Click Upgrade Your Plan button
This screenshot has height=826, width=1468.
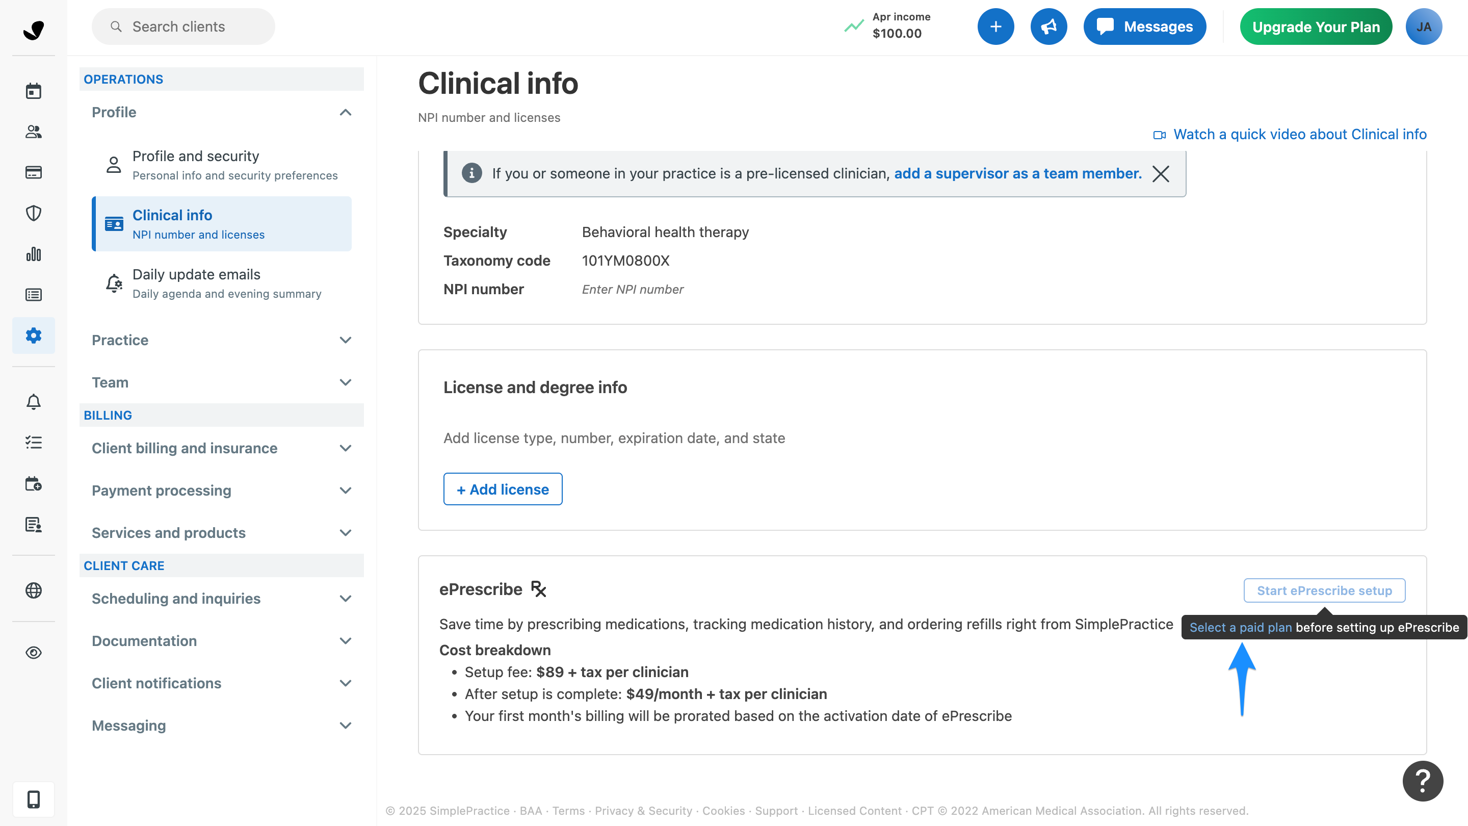1315,26
